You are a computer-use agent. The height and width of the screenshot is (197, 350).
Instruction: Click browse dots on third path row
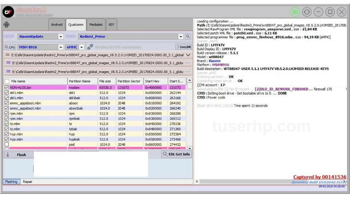(x=187, y=71)
